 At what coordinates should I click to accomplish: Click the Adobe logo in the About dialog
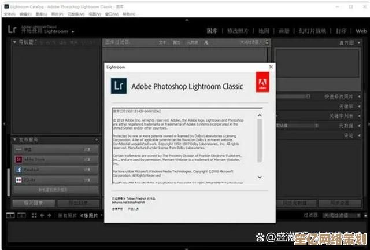click(x=261, y=83)
